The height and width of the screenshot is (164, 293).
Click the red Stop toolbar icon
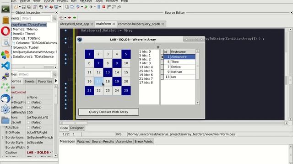[104, 7]
